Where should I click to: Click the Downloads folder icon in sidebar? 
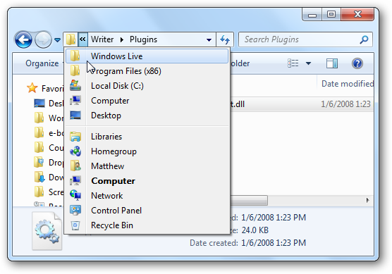[39, 177]
